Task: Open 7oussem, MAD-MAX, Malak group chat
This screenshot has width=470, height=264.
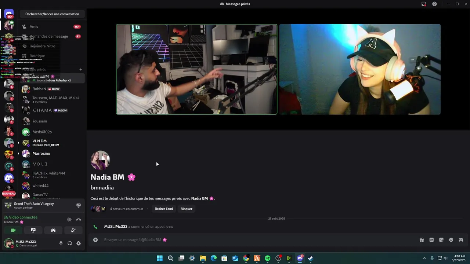Action: point(52,100)
